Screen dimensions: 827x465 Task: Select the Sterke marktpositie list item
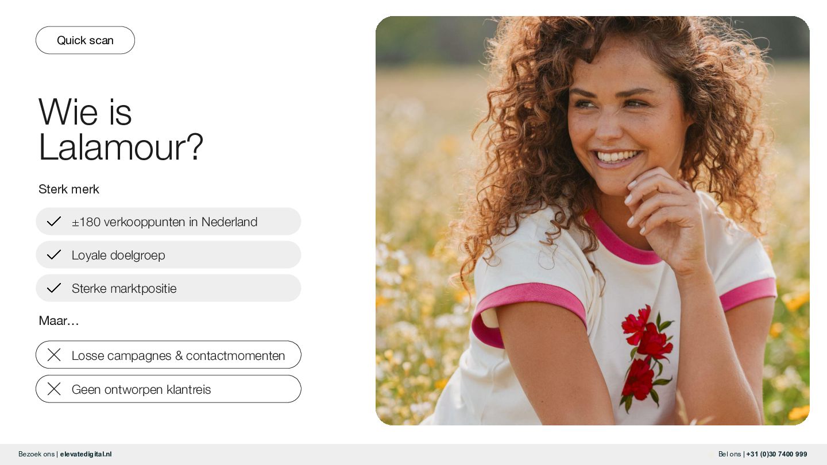click(168, 288)
